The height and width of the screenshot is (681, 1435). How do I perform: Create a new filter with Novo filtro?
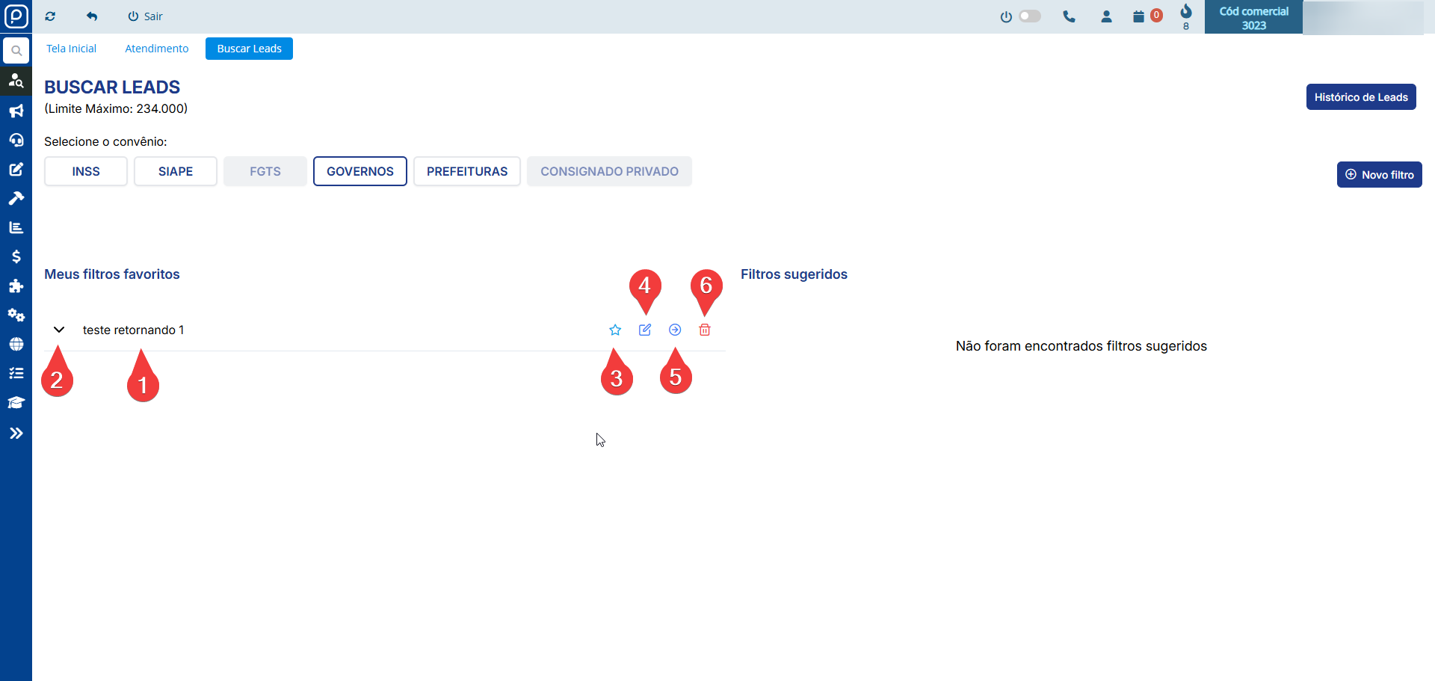(x=1379, y=175)
